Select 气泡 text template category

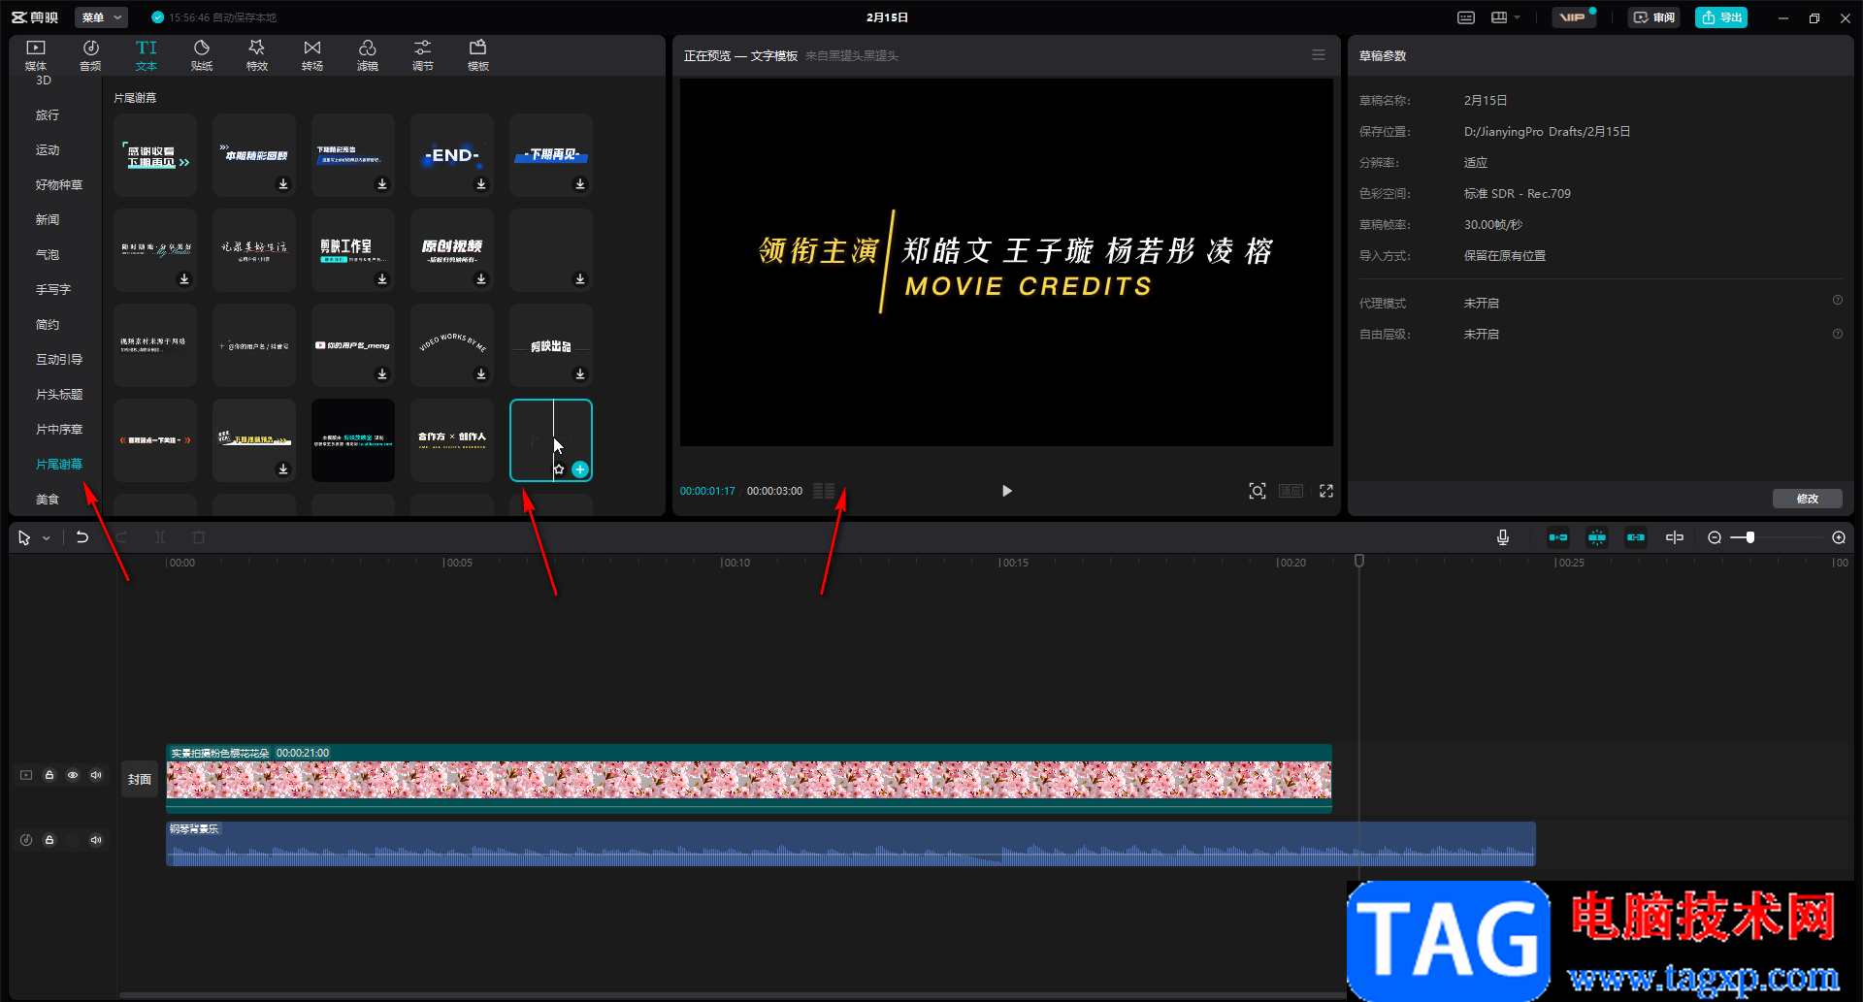point(48,255)
